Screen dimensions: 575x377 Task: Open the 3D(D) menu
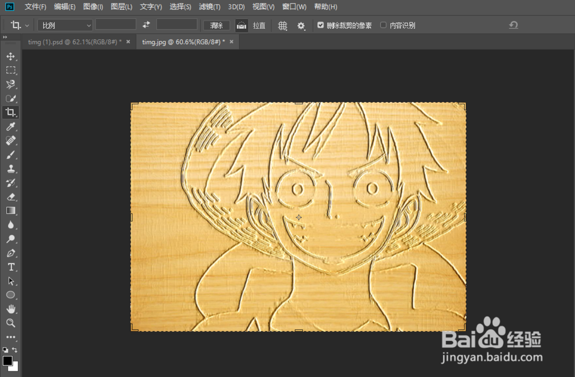[x=236, y=7]
